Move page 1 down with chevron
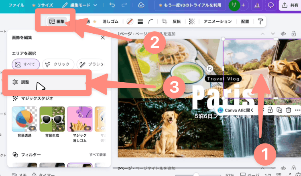The height and width of the screenshot is (176, 301). (x=273, y=34)
